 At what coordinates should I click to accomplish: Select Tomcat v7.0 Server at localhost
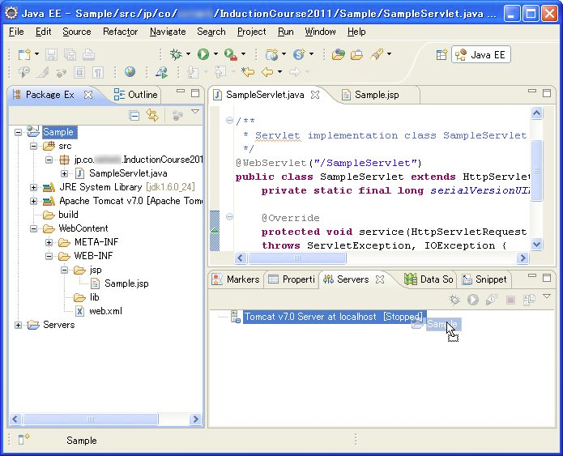pyautogui.click(x=333, y=317)
